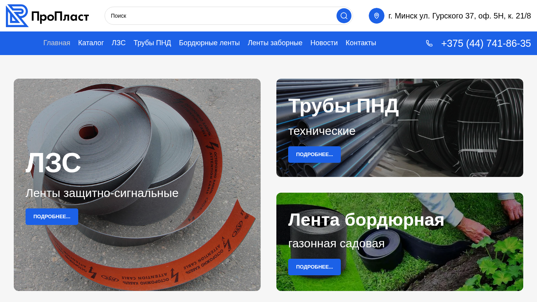Viewport: 537px width, 302px height.
Task: Click the location pin icon
Action: (376, 16)
